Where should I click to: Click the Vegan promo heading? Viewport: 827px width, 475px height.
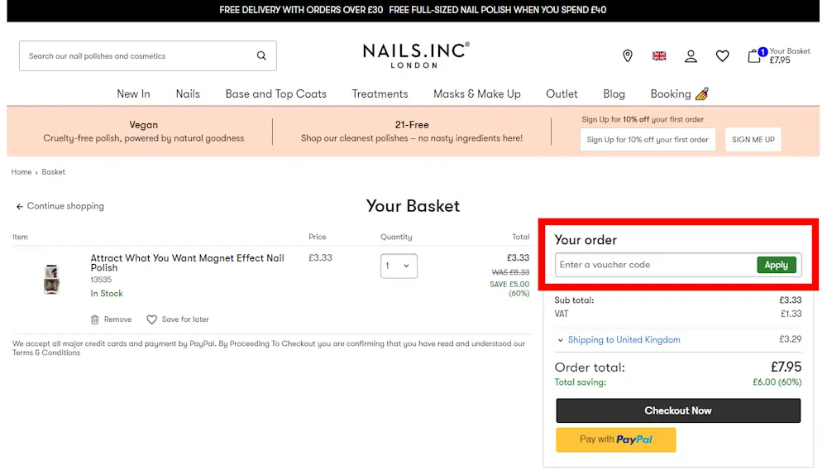143,125
